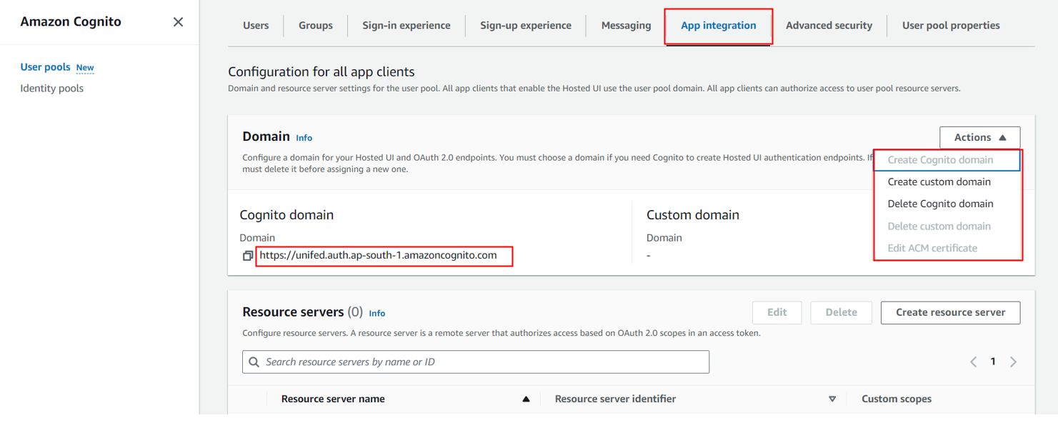1058x423 pixels.
Task: Switch to the Groups tab
Action: point(316,26)
